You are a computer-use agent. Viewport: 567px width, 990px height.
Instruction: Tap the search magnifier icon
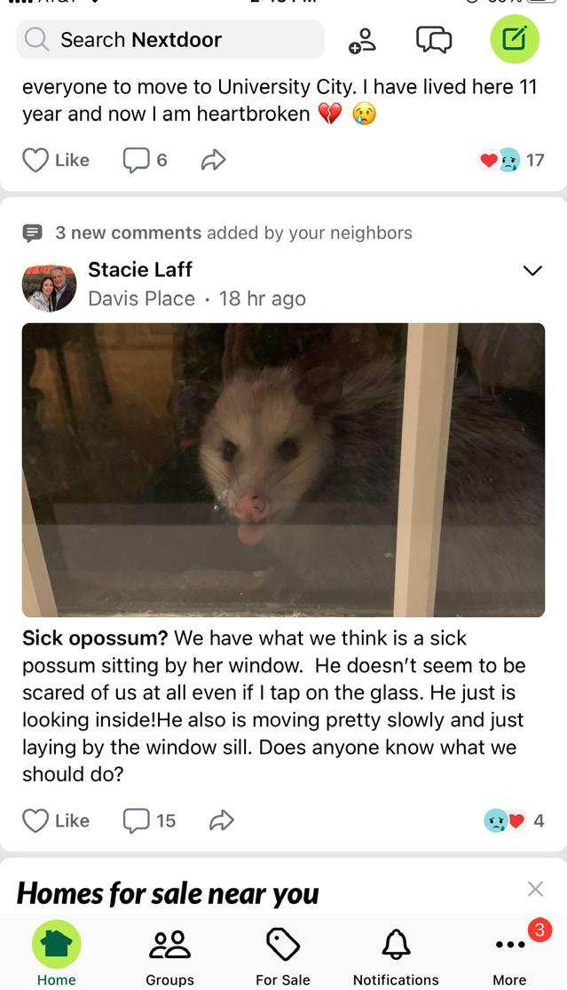[x=36, y=40]
